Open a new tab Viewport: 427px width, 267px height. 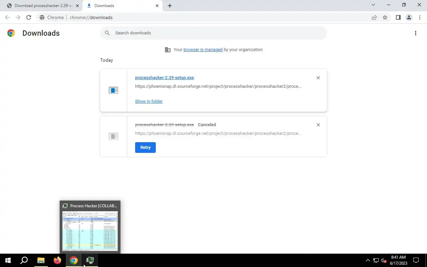point(169,6)
